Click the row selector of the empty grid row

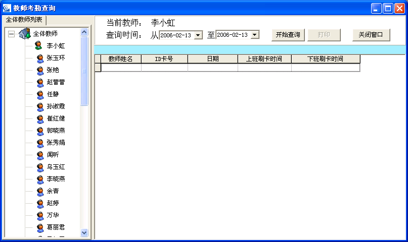(98, 68)
